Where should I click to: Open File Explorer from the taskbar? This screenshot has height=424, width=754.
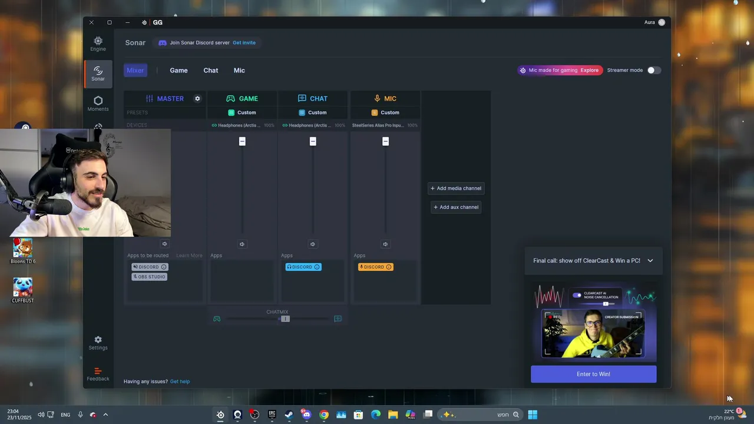pyautogui.click(x=392, y=415)
